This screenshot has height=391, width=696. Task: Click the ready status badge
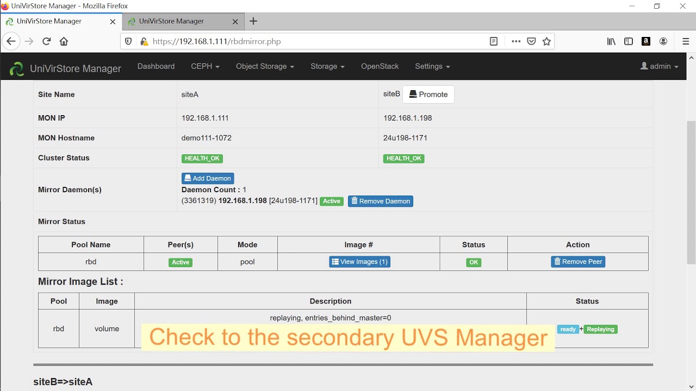(x=568, y=329)
